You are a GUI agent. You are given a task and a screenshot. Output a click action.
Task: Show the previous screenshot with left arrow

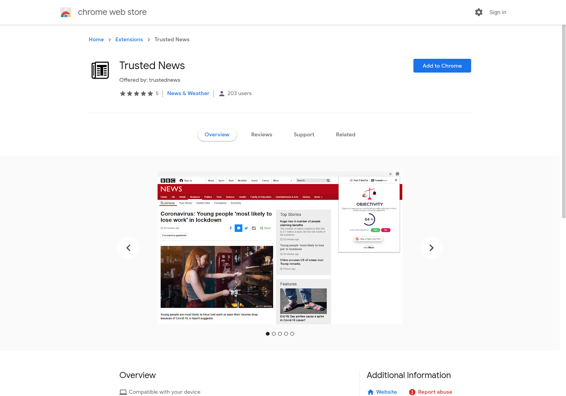point(128,248)
